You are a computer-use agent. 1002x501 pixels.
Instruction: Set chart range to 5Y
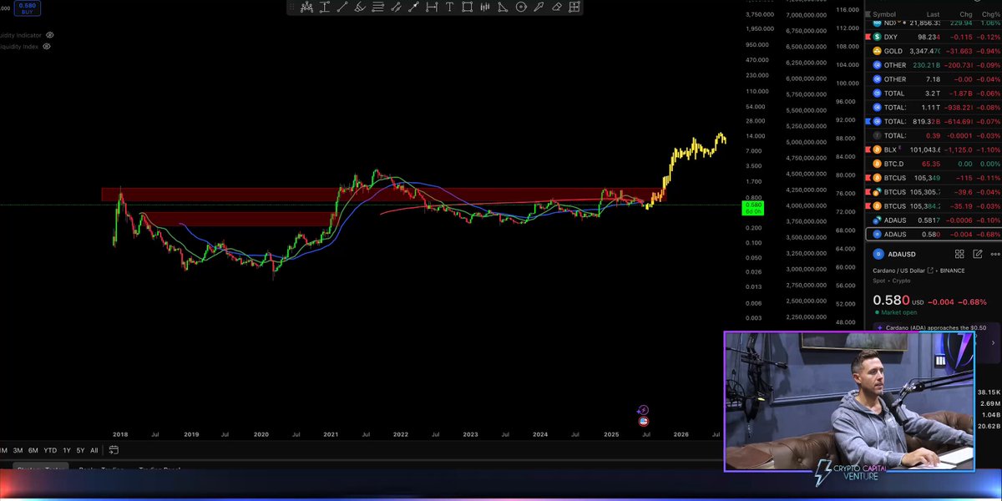tap(80, 450)
